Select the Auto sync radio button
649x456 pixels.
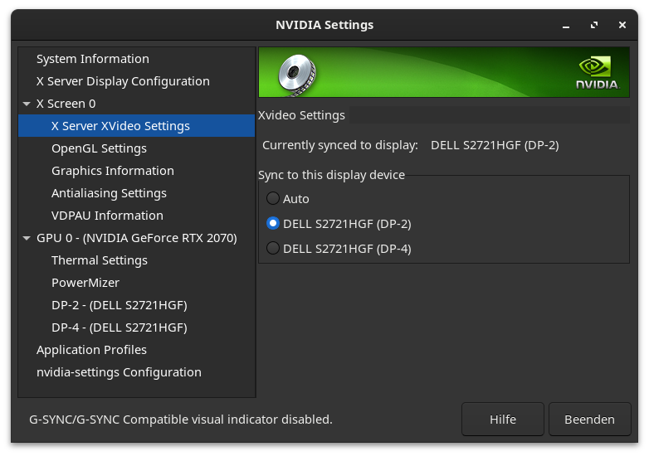[273, 198]
